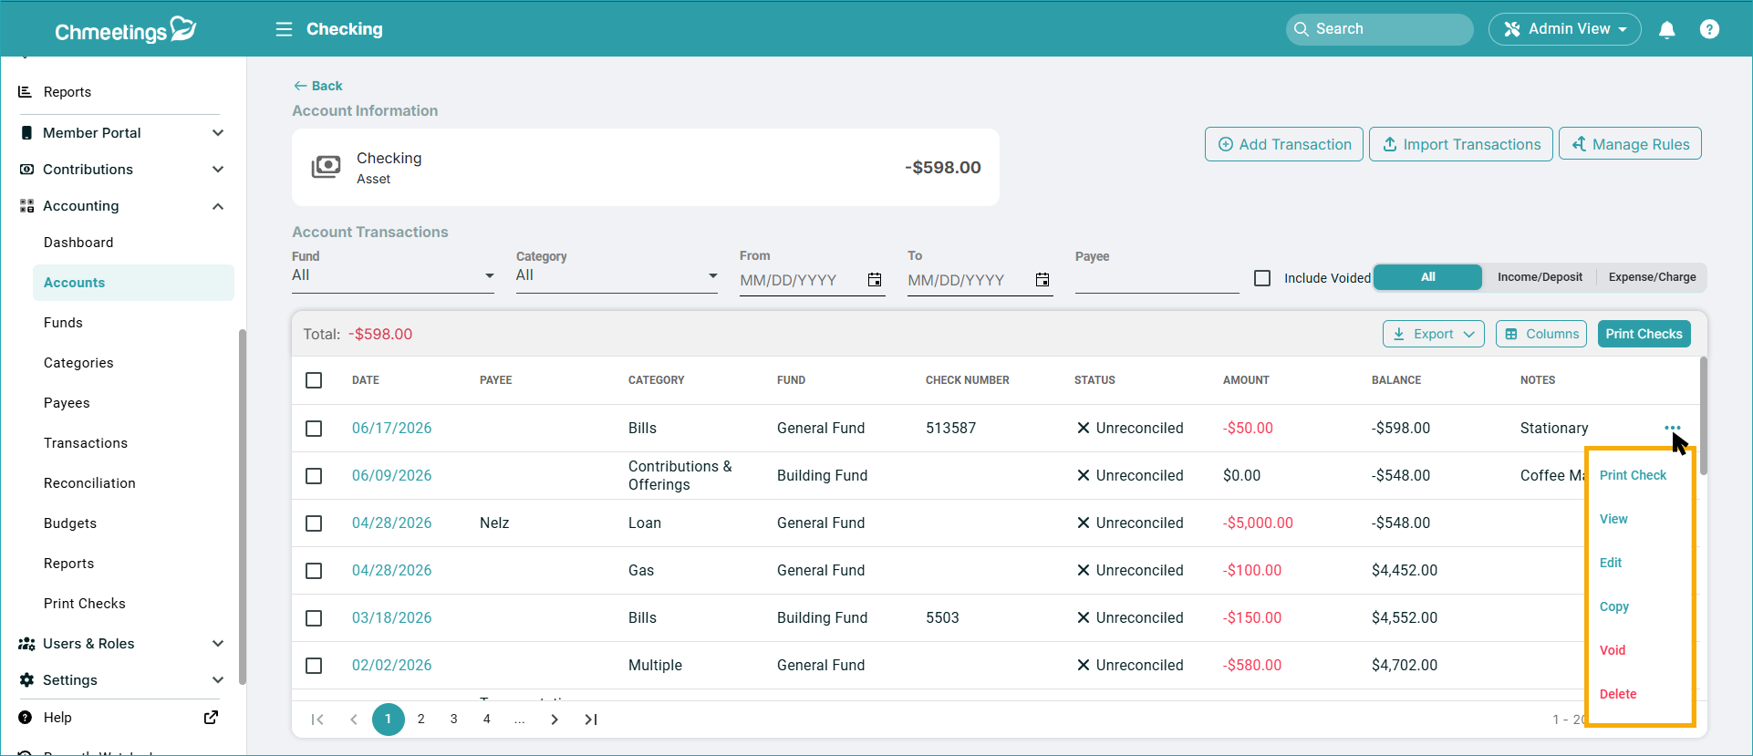The height and width of the screenshot is (756, 1753).
Task: Click the Add Transaction button
Action: (1284, 144)
